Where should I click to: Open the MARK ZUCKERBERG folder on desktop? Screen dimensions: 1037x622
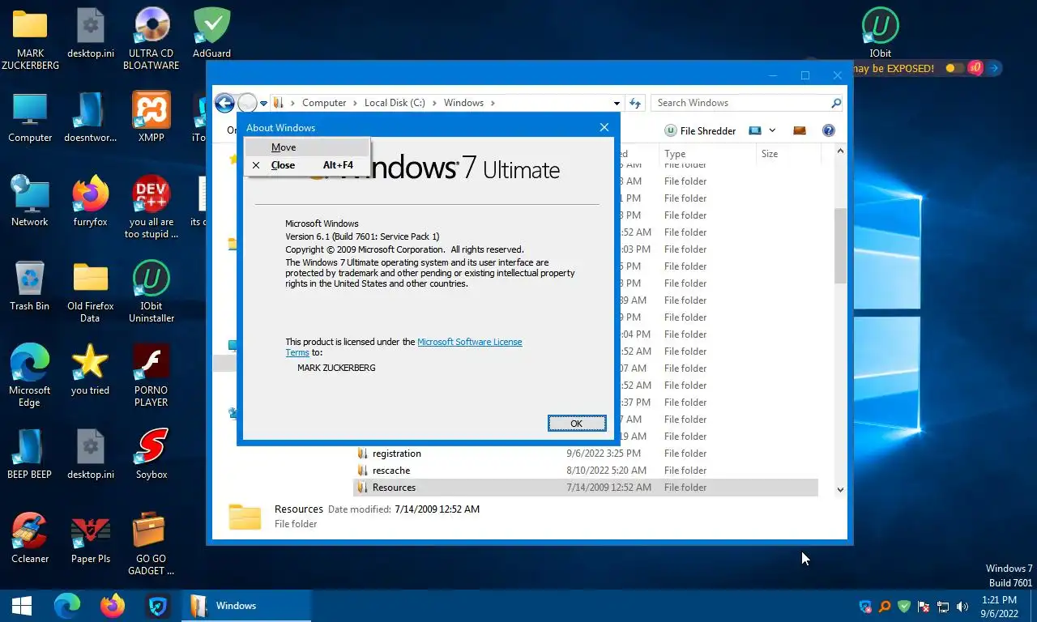pos(30,39)
